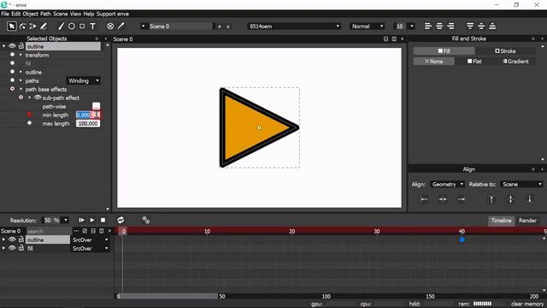Stop the preview playback
Screen dimensions: 547x308
coord(103,220)
